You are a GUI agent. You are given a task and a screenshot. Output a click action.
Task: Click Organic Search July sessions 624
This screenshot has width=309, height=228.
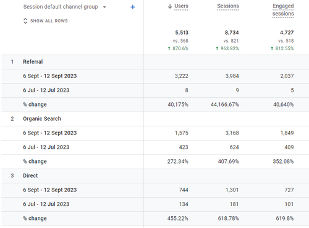point(234,147)
